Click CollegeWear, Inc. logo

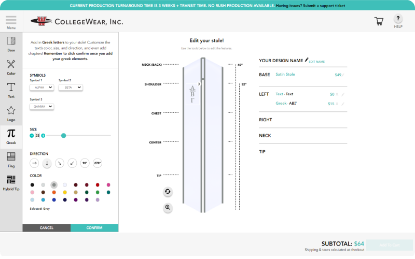[77, 21]
